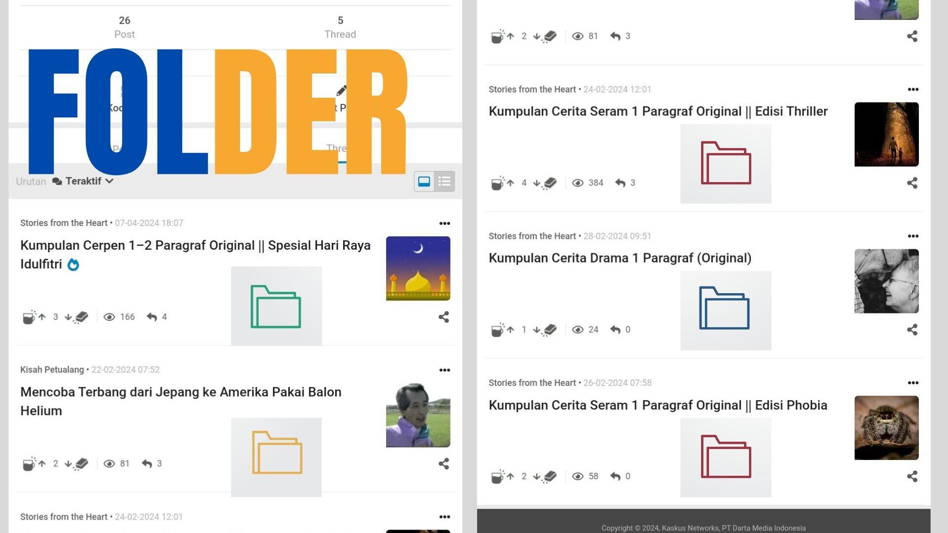Open the elderly couple thumbnail of Drama thread
Viewport: 948px width, 533px height.
887,281
